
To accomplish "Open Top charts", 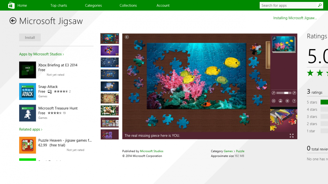I will tap(59, 5).
